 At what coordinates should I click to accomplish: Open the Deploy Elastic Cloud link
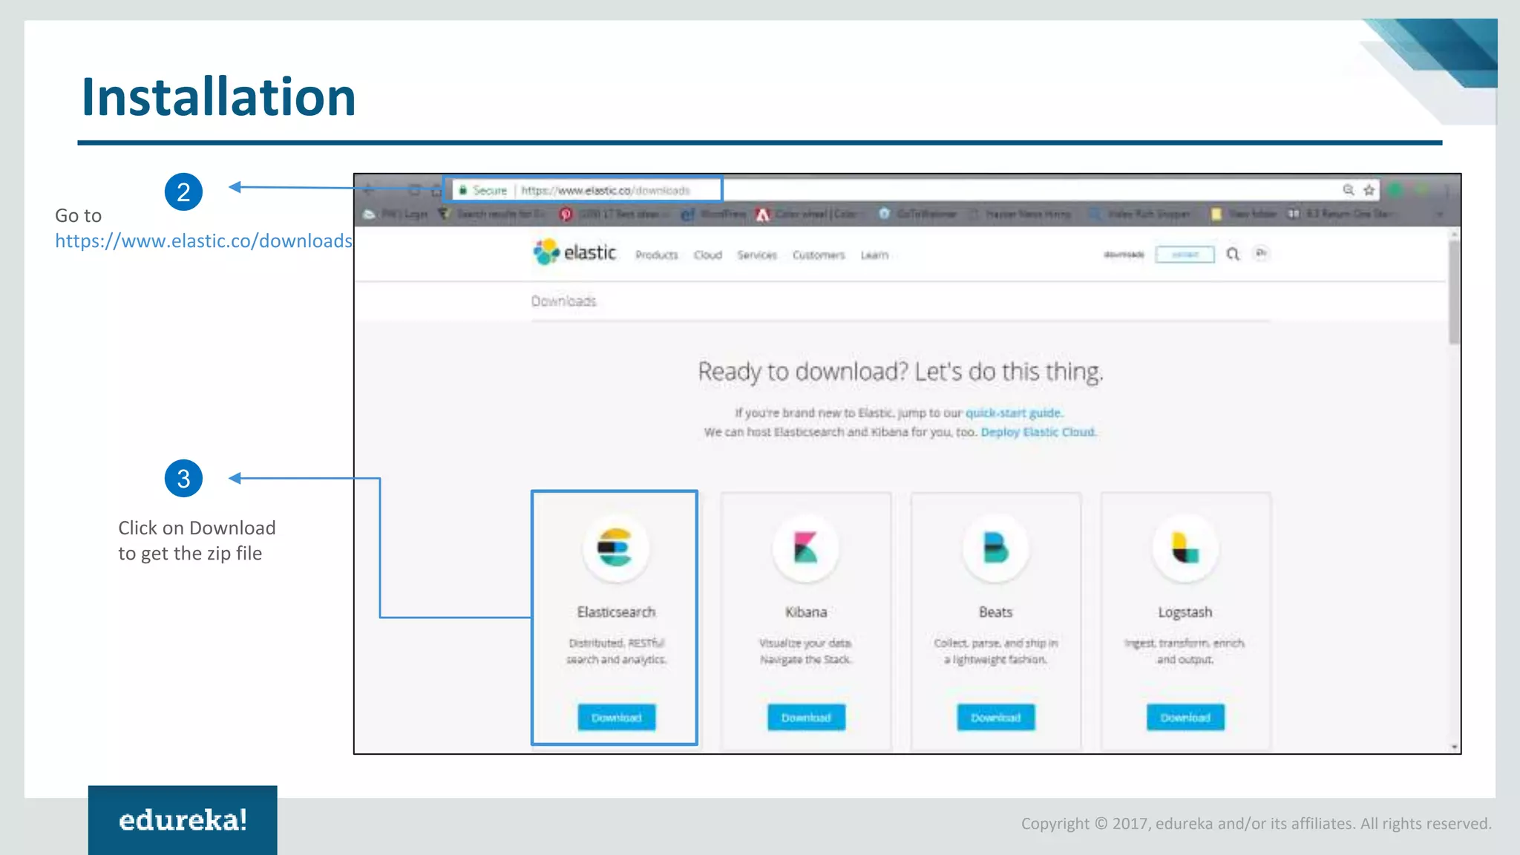(1038, 432)
